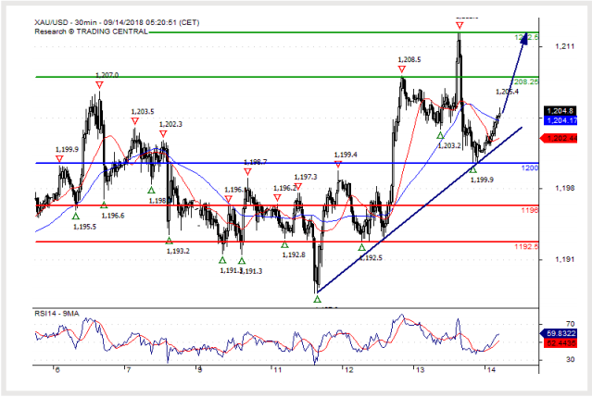Click the 1,198.7 high label
Image resolution: width=592 pixels, height=397 pixels.
click(255, 162)
